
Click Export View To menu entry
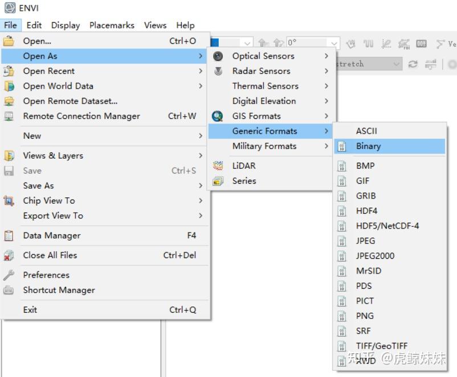(105, 216)
